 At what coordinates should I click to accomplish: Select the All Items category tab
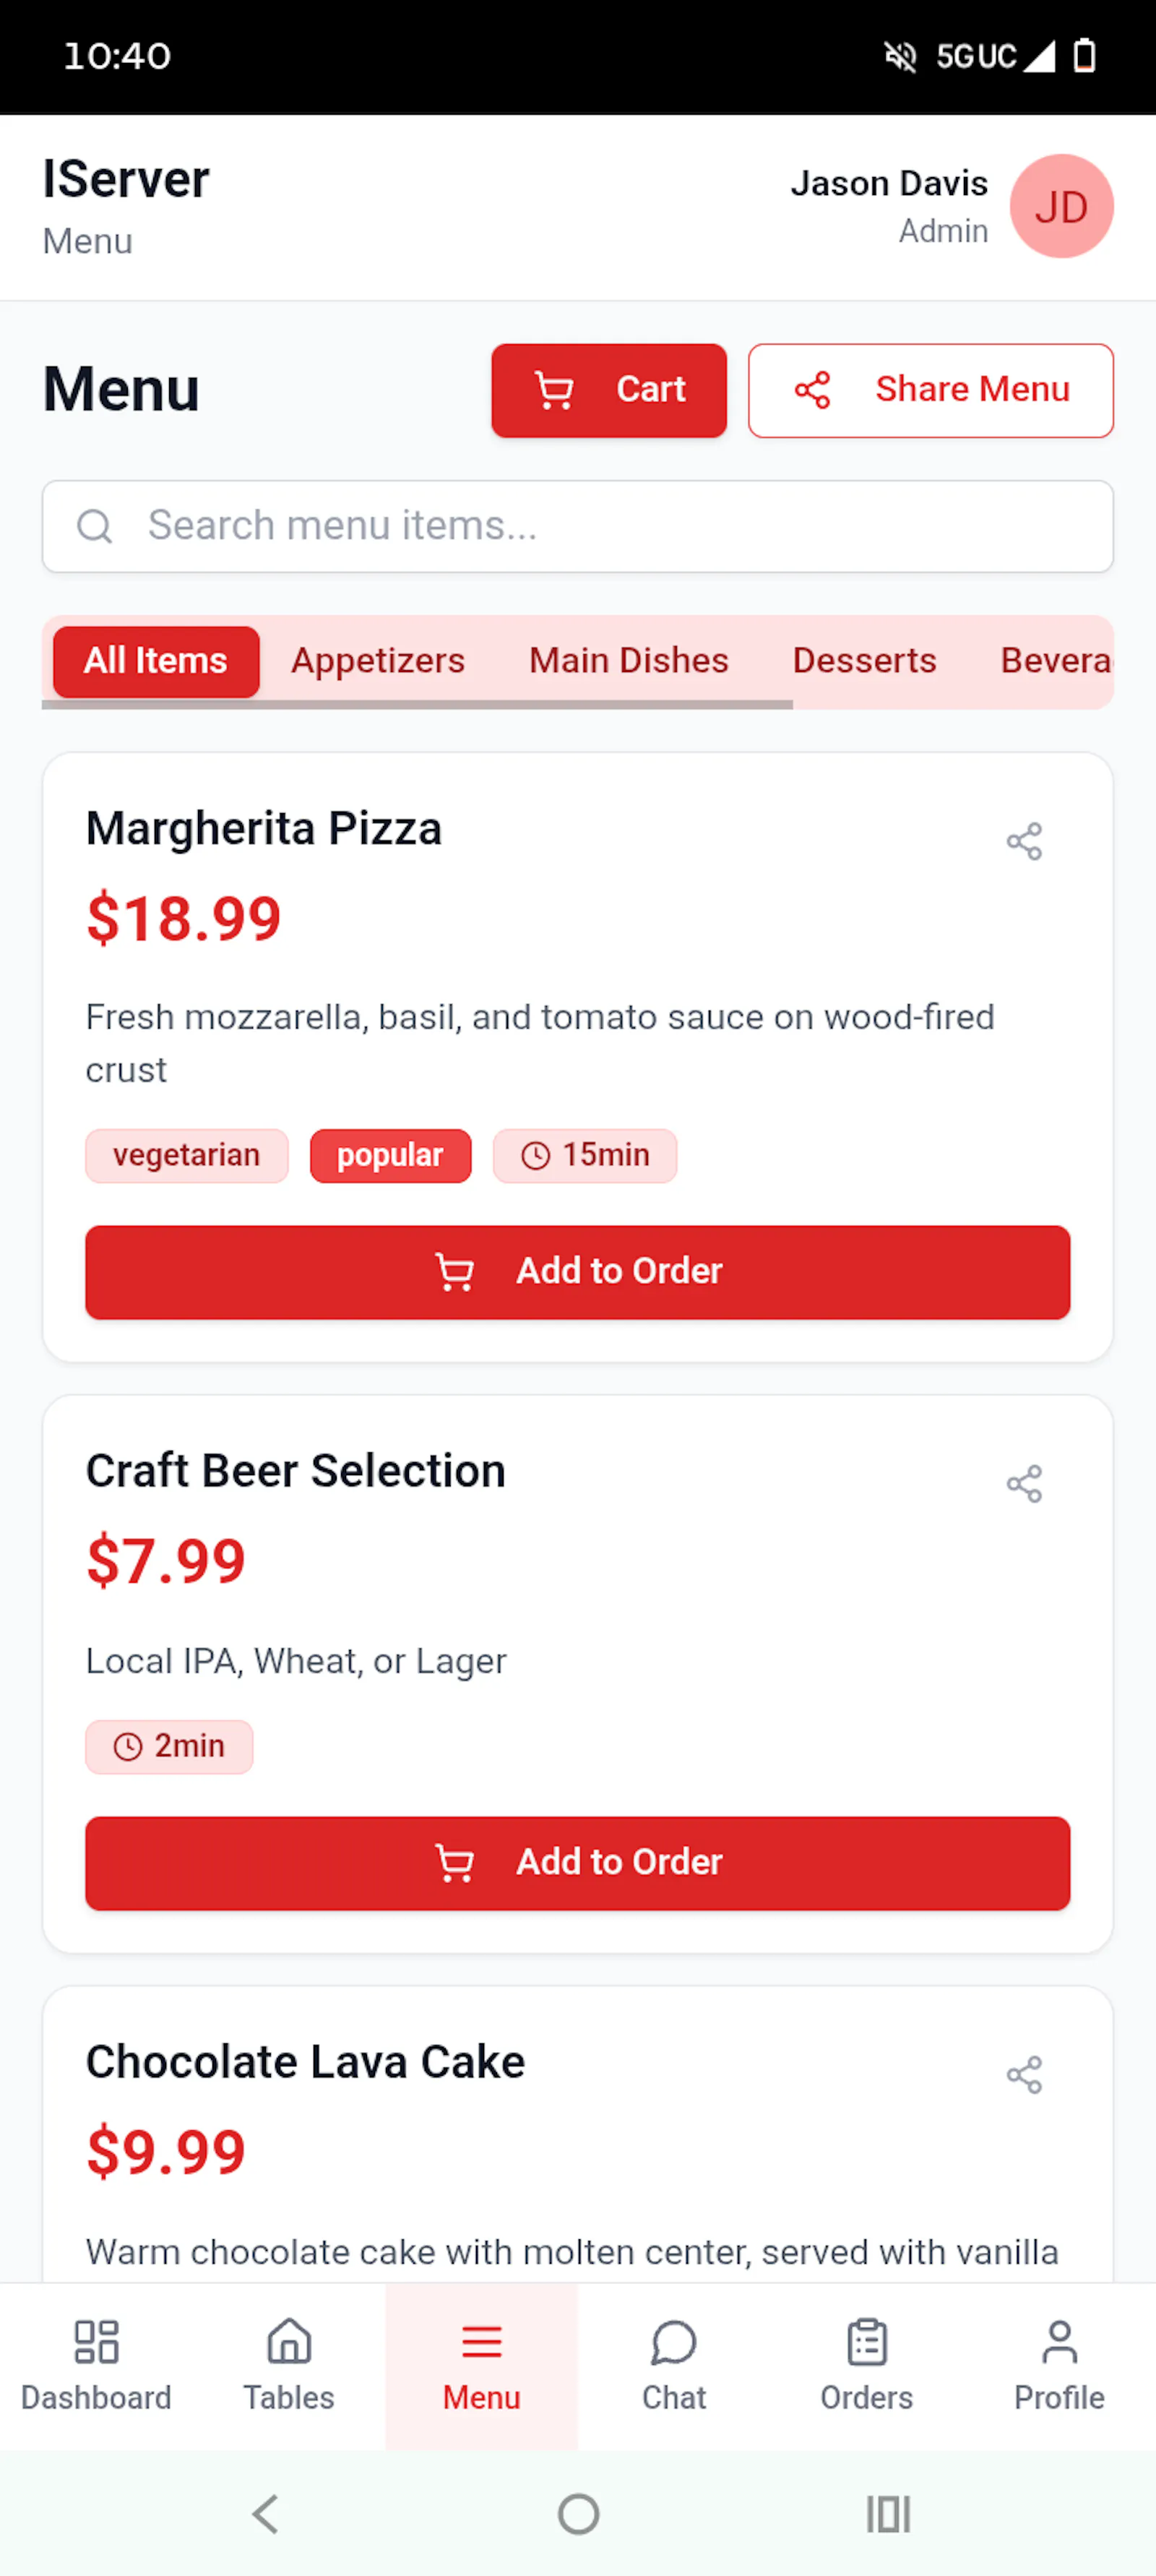coord(156,661)
